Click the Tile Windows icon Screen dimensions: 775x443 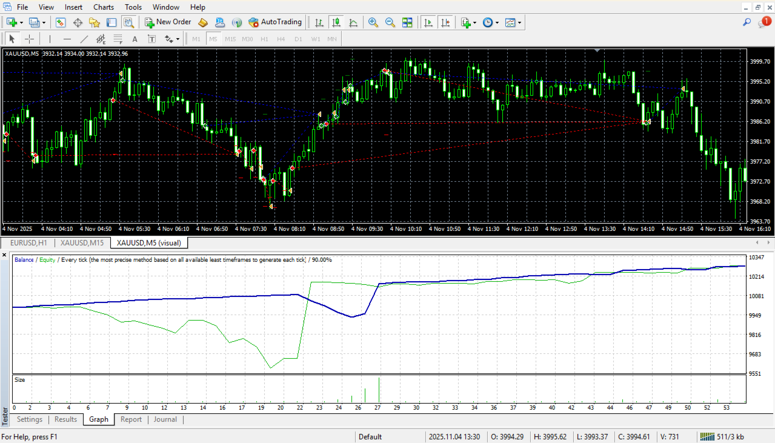[x=407, y=22]
